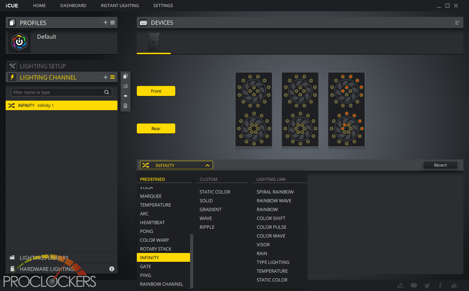Choose the Rotary Stack effect
Image resolution: width=469 pixels, height=291 pixels.
[156, 249]
